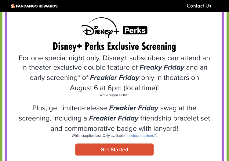Click the Disney+ Perks Exclusive Screening heading
The image size is (229, 161).
[114, 47]
